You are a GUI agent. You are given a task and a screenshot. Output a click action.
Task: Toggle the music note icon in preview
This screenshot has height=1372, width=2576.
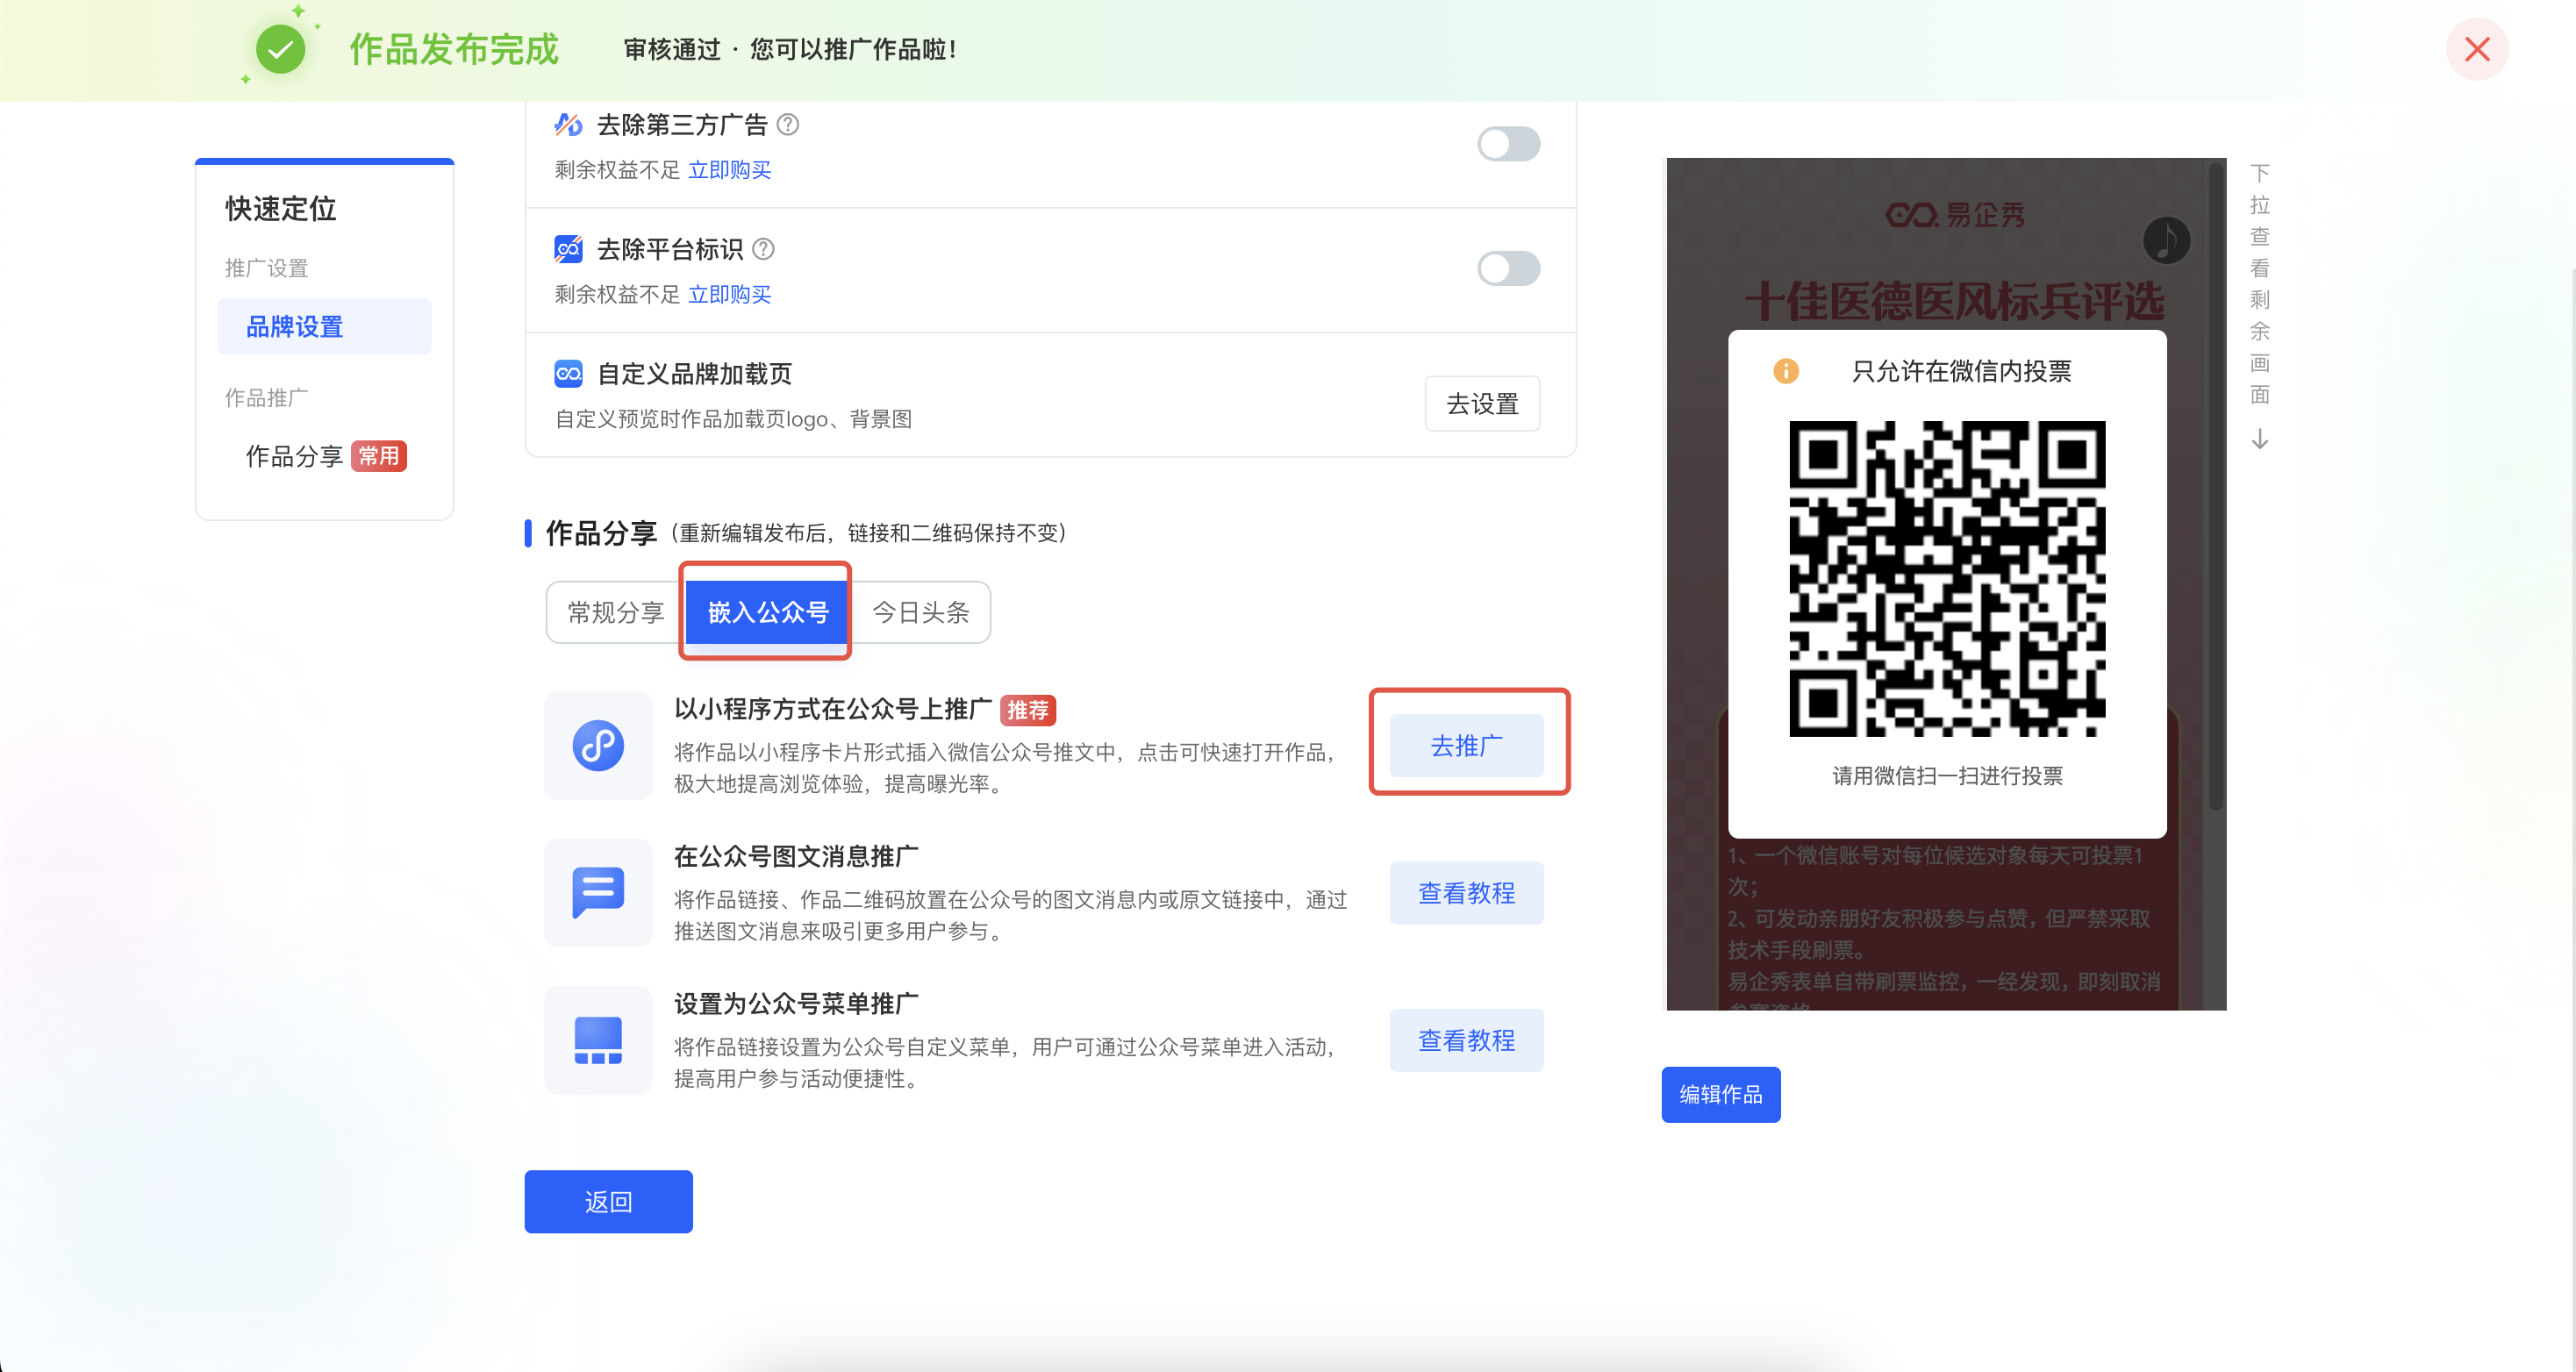point(2166,240)
